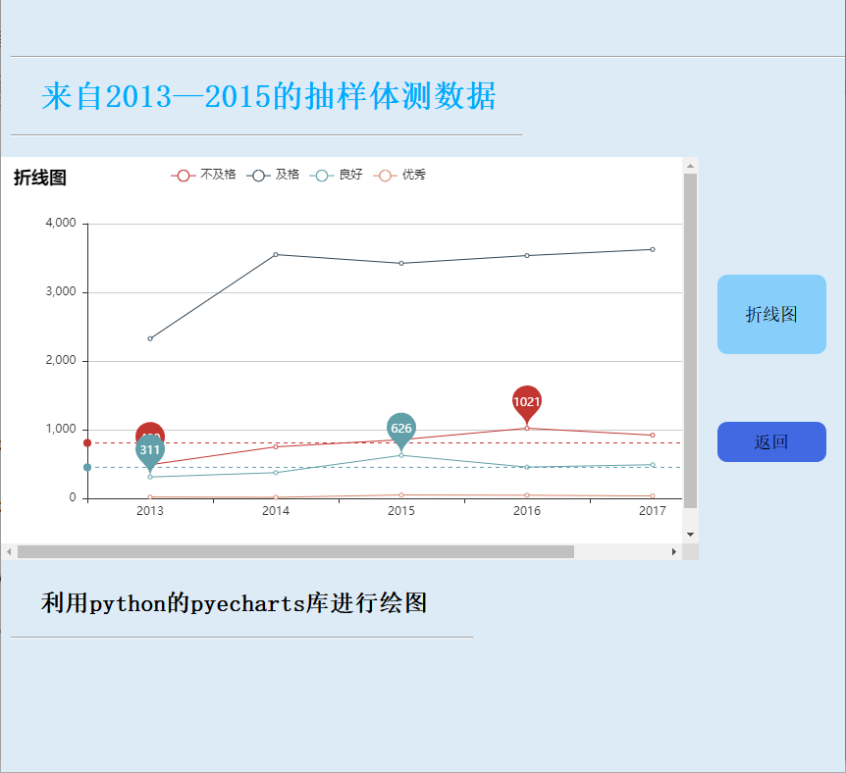Toggle the 优秀 legend series

[399, 175]
